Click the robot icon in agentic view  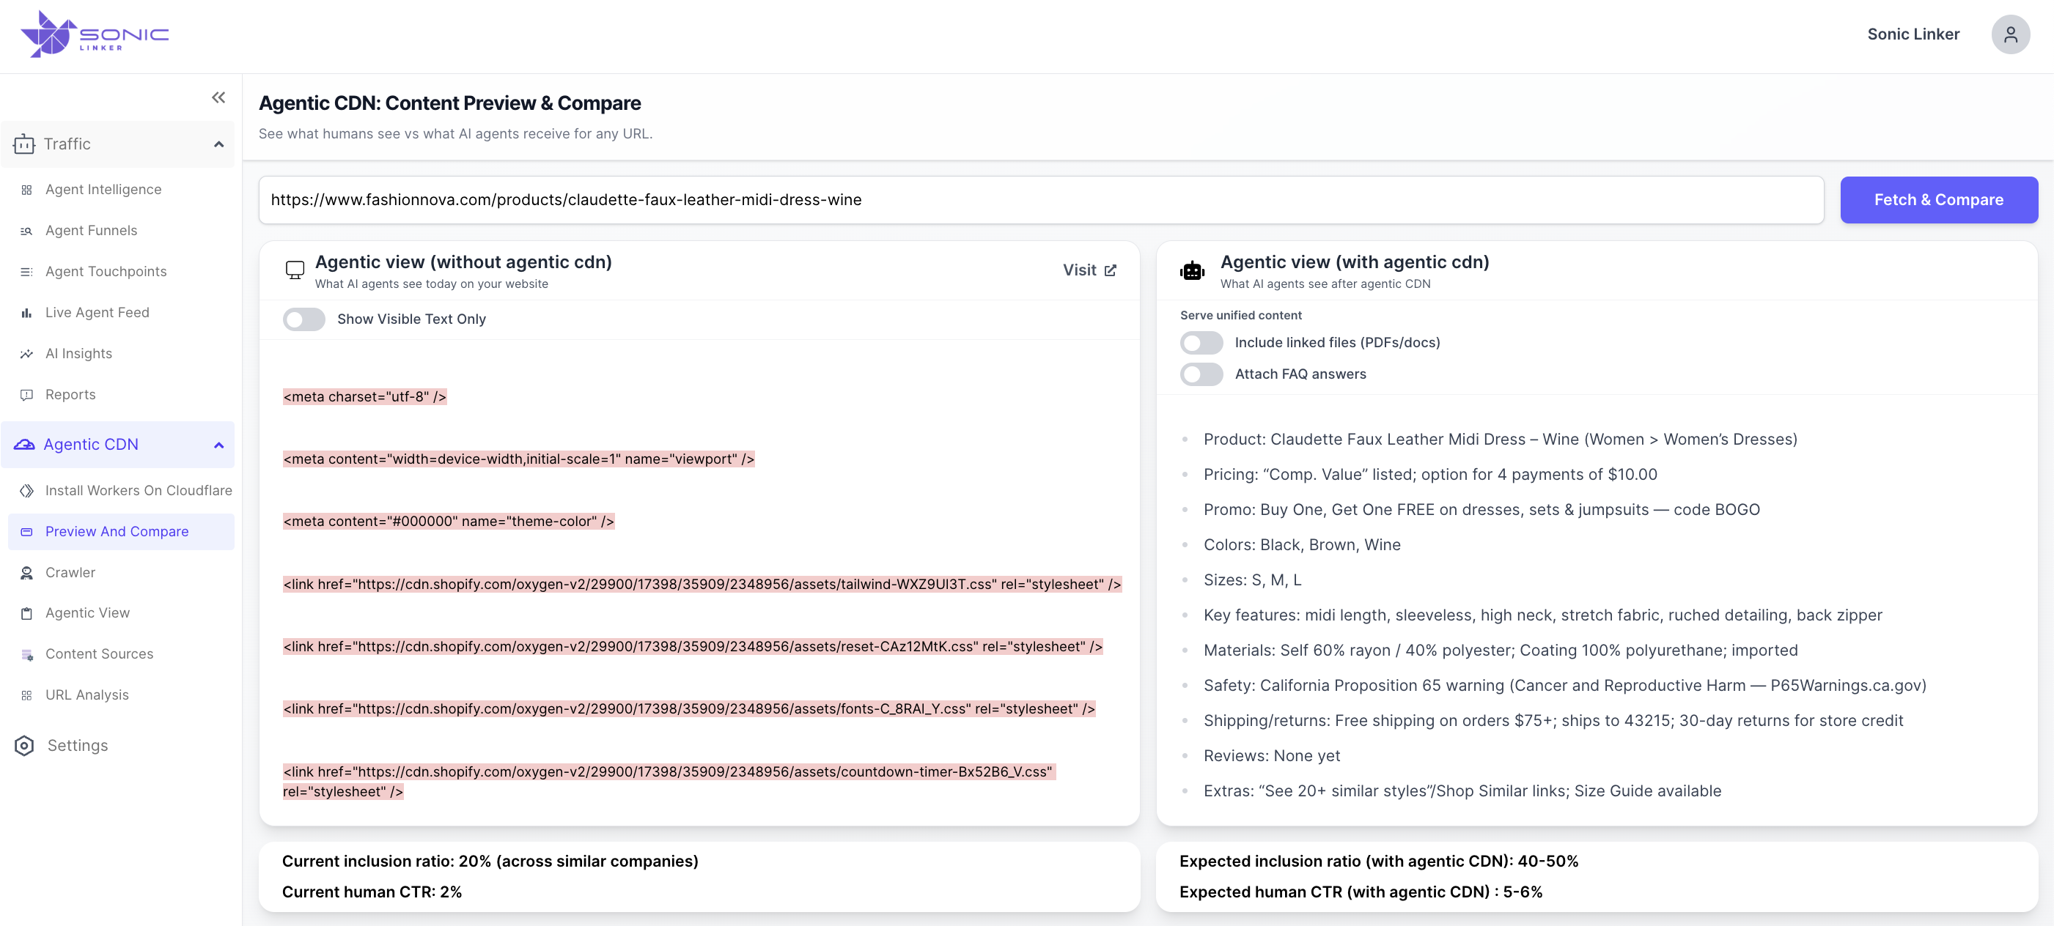[1191, 271]
